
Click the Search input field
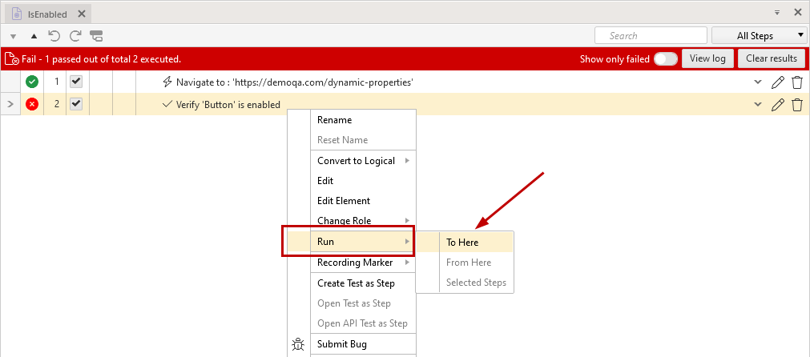(x=651, y=35)
